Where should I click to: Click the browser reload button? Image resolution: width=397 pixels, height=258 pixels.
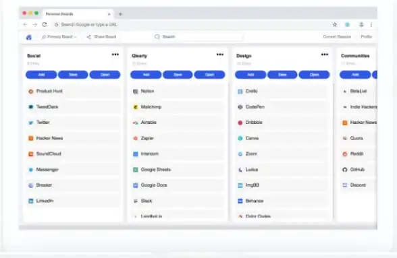click(45, 25)
